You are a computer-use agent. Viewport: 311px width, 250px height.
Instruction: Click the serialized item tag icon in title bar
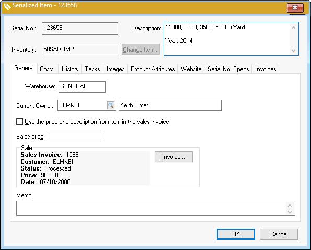[7, 7]
